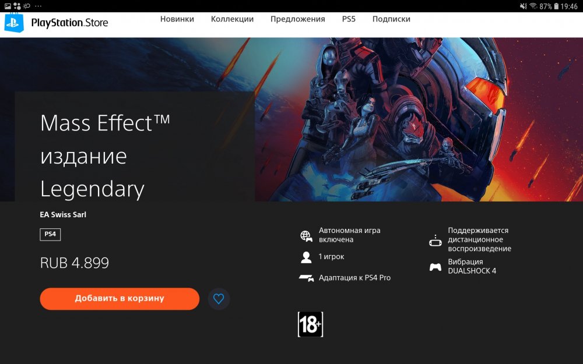Screen dimensions: 583x364
Task: Open the Подписки subscriptions page
Action: 391,19
